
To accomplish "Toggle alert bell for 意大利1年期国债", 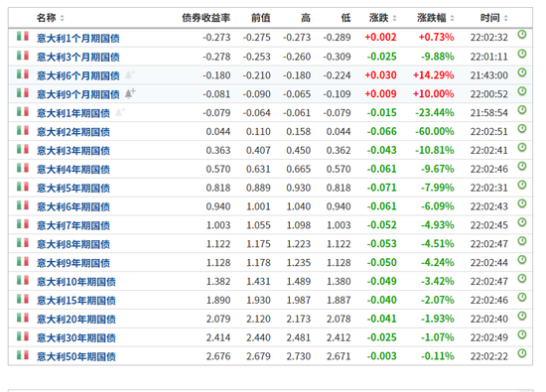I will [120, 112].
